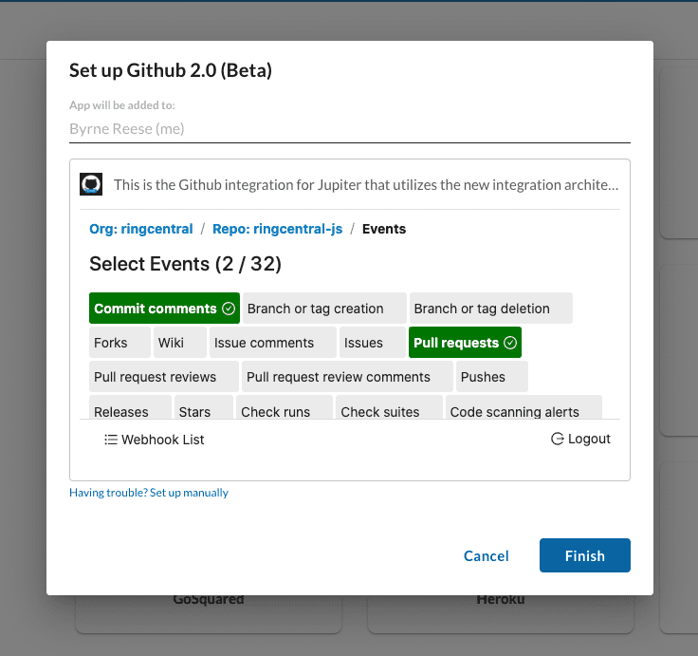Image resolution: width=698 pixels, height=656 pixels.
Task: Open Webhook List with list icon
Action: (x=154, y=440)
